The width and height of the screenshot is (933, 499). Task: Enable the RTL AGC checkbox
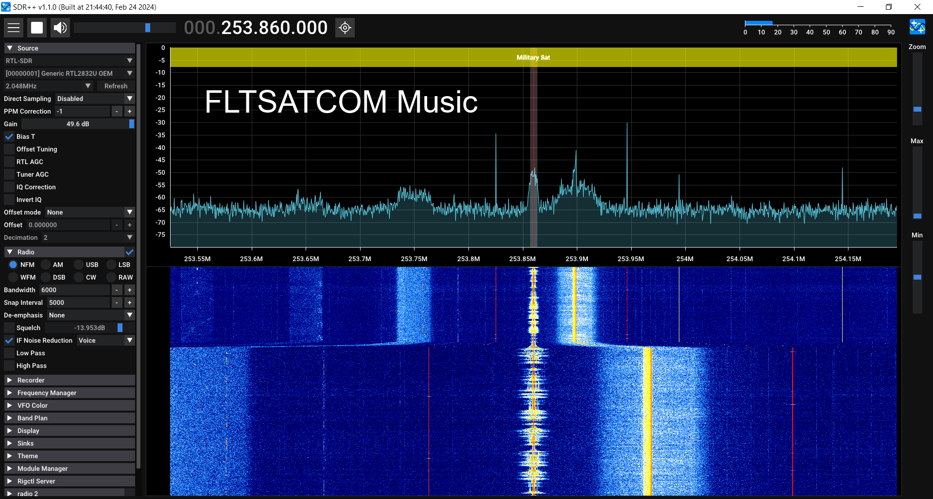click(x=9, y=162)
